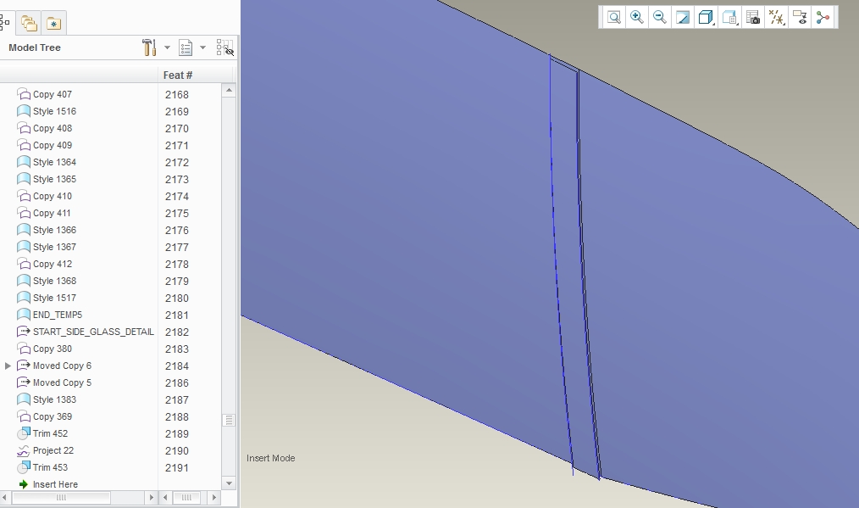Switch to the Model Tree tab icon
The width and height of the screenshot is (859, 508).
[5, 23]
